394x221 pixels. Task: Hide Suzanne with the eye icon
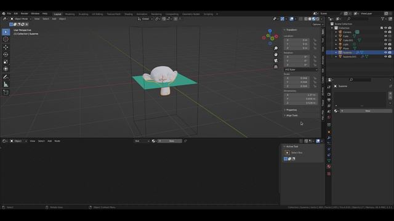click(x=385, y=53)
